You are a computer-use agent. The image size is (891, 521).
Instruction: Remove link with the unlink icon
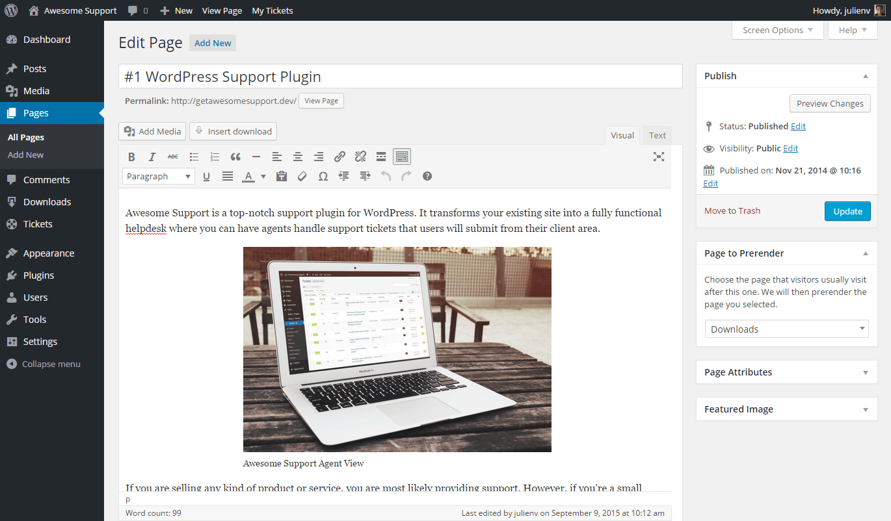[x=360, y=157]
